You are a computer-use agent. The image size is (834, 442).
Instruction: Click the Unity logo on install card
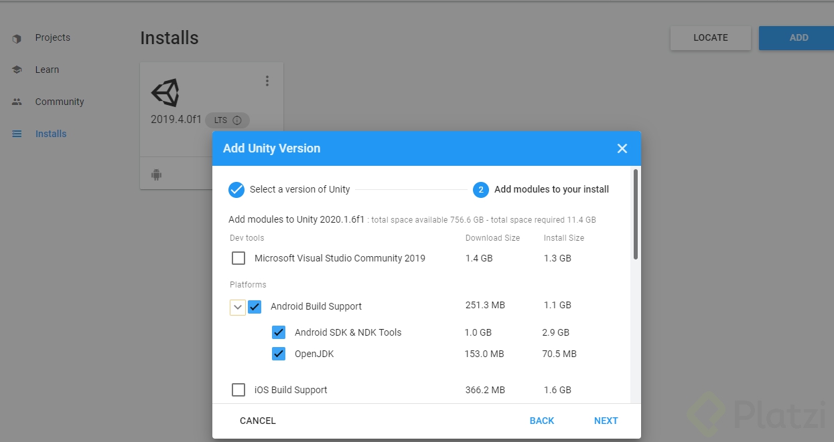point(165,93)
